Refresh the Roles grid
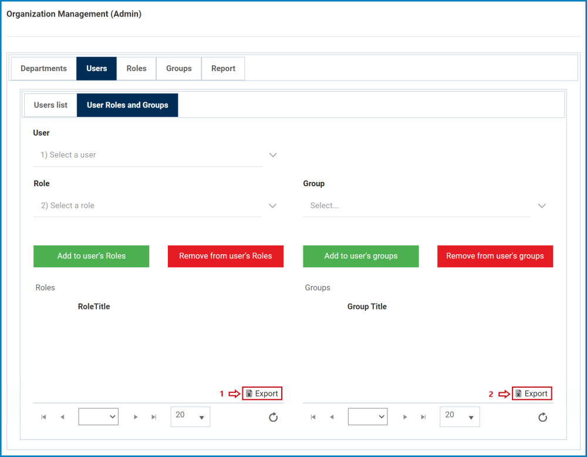This screenshot has width=587, height=457. coord(274,417)
